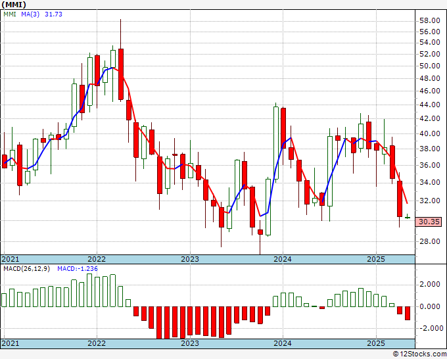Screen dimensions: 447x359
Task: Click the MACD:-1.236 value readout
Action: click(x=78, y=269)
